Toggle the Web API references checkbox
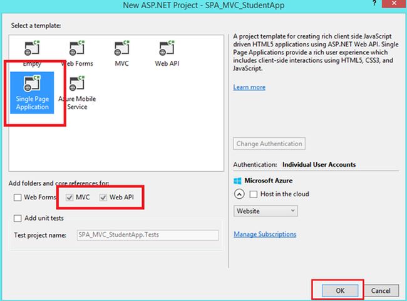The height and width of the screenshot is (301, 407). click(103, 198)
